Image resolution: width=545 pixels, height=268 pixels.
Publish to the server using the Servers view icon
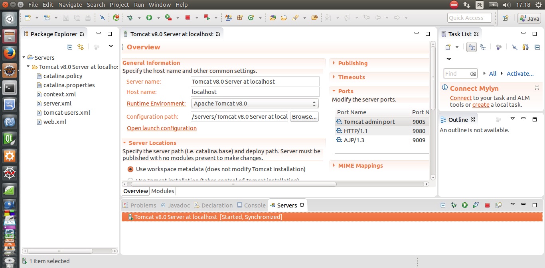498,205
